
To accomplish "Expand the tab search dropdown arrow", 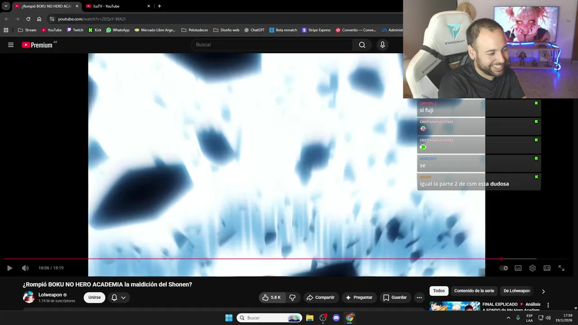I will (6, 6).
